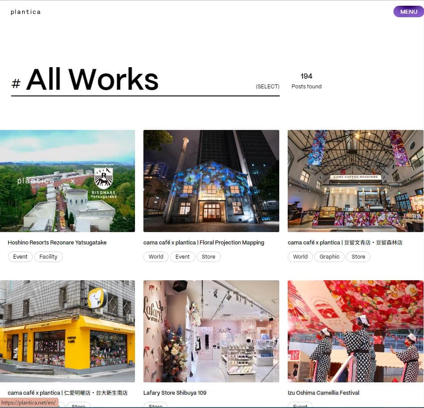This screenshot has height=408, width=424.
Task: Click the Lafary Store Shibuya 109 title
Action: click(x=175, y=393)
